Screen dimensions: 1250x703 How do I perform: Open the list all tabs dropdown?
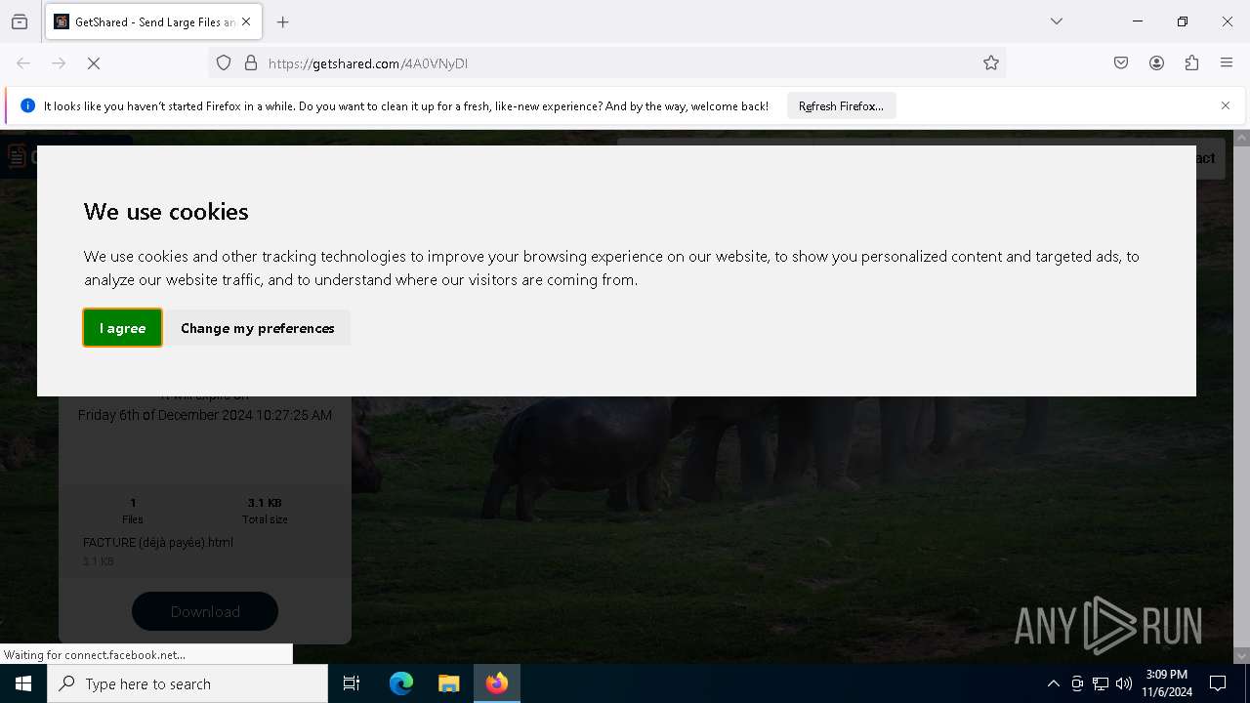pos(1057,21)
